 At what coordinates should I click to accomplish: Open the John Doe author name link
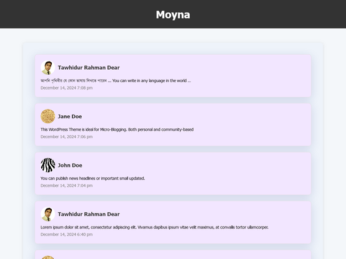pos(70,165)
